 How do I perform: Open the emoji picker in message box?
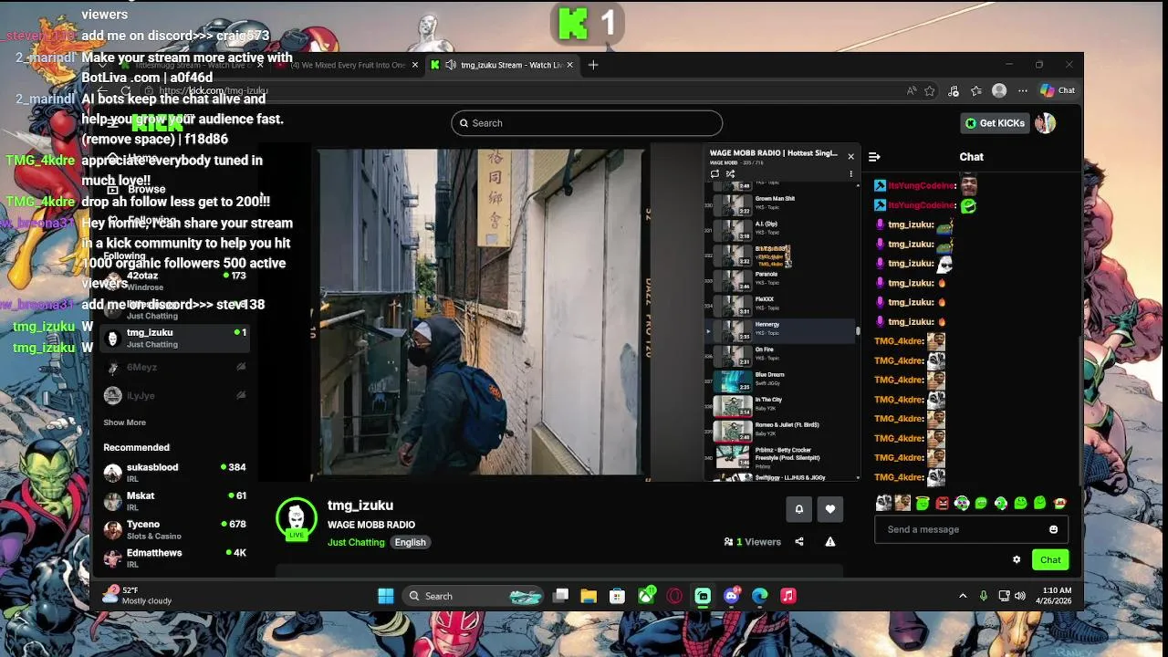(1054, 529)
